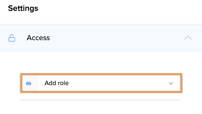
Task: Click blank area below the Access header
Action: (101, 62)
